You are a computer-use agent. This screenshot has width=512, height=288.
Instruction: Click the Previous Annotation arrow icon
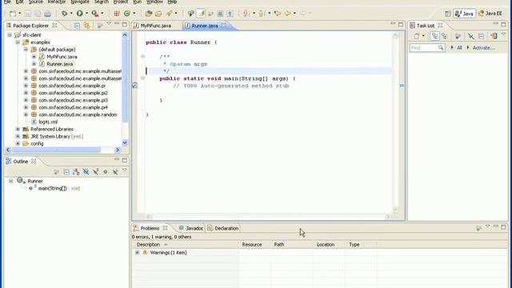click(261, 14)
